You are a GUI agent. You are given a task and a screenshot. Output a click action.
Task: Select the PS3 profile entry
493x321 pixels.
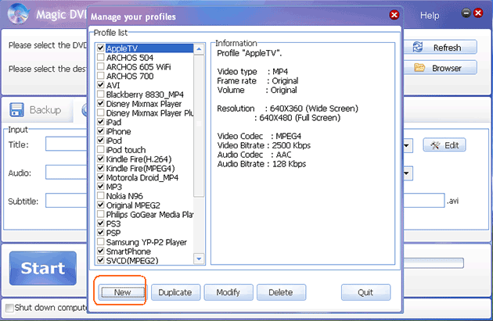(113, 223)
